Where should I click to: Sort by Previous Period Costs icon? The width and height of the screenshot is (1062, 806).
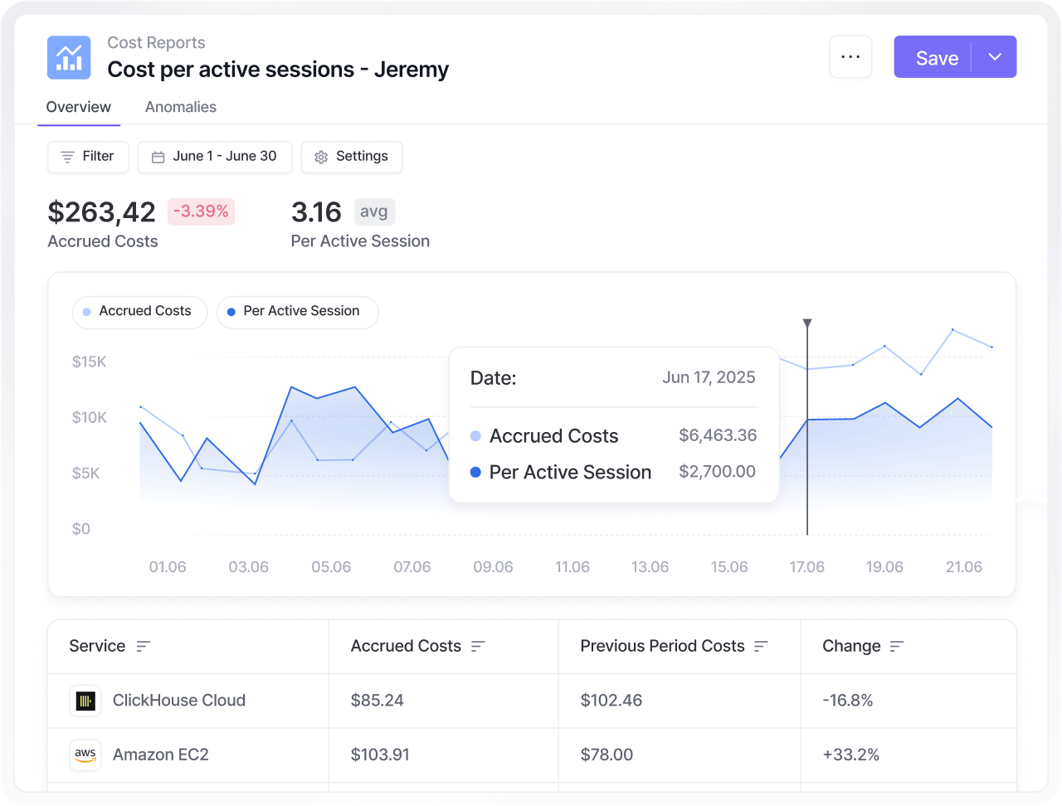point(762,647)
